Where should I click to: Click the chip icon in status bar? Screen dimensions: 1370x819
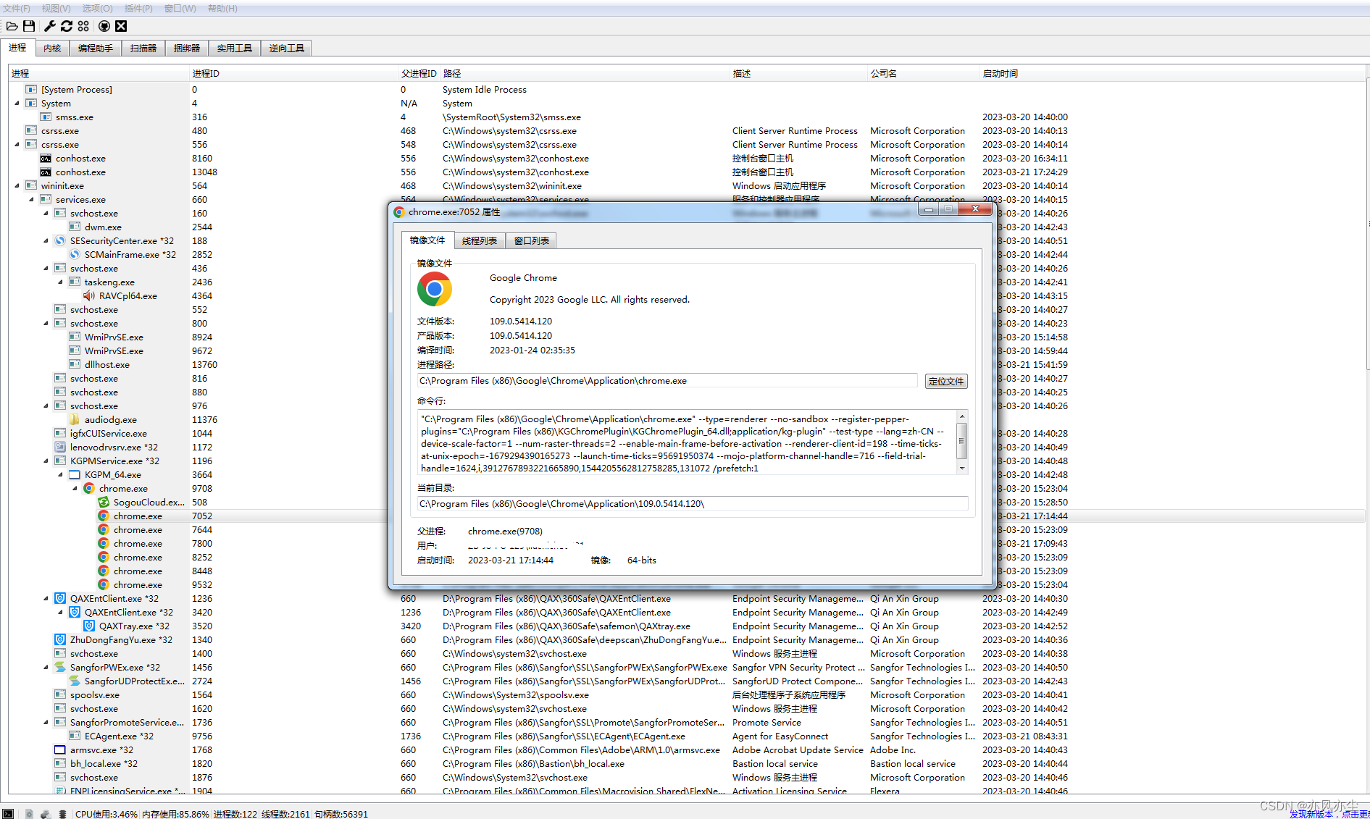click(x=62, y=814)
